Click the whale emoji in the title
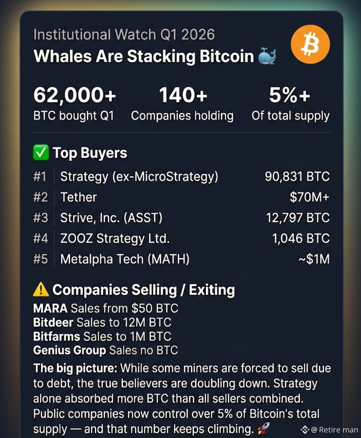Image resolution: width=361 pixels, height=438 pixels. 266,56
